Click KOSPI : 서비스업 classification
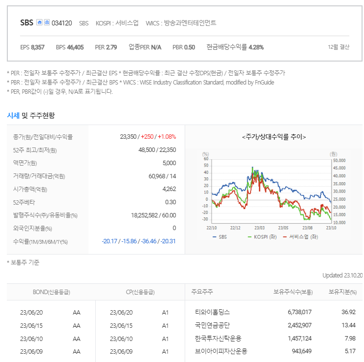Screen dimensions: 364x362 (117, 23)
